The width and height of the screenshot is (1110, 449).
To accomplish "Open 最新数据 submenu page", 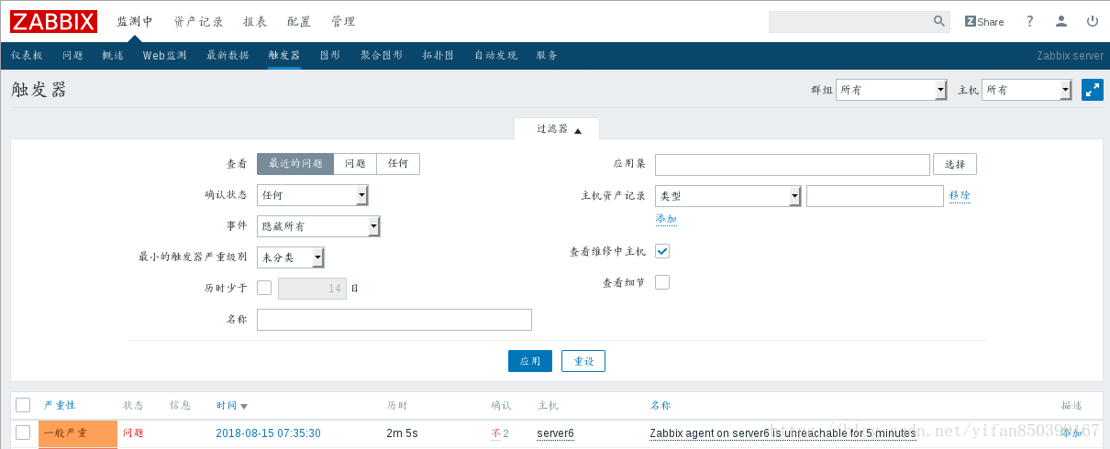I will [228, 55].
